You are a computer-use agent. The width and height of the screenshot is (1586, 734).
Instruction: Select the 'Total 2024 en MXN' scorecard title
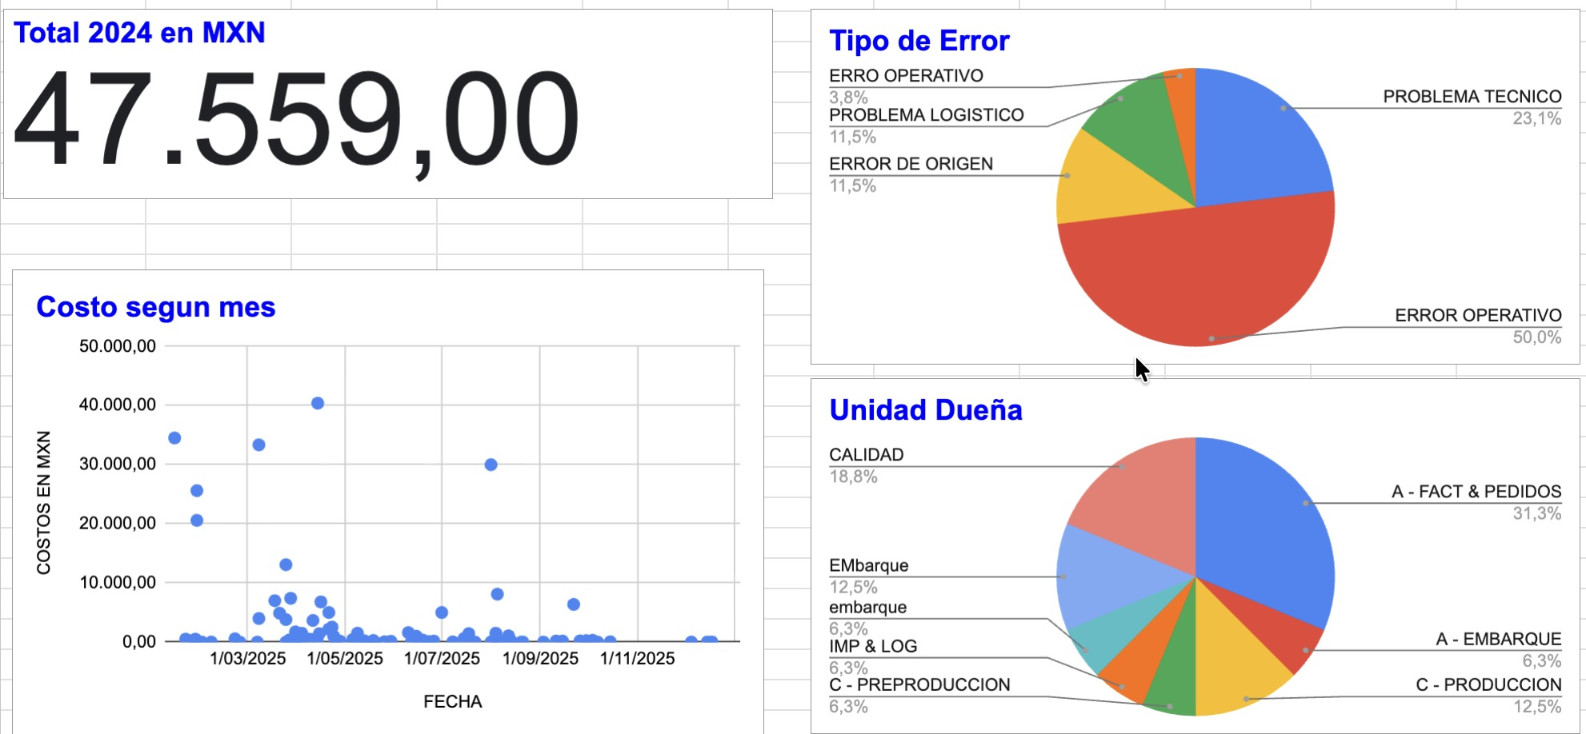139,33
